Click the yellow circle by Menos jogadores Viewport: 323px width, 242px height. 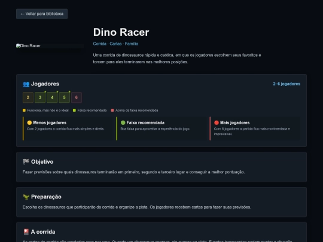coord(29,122)
